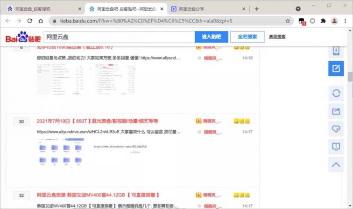Click the scrollbar down arrow
The height and width of the screenshot is (209, 353).
[350, 206]
